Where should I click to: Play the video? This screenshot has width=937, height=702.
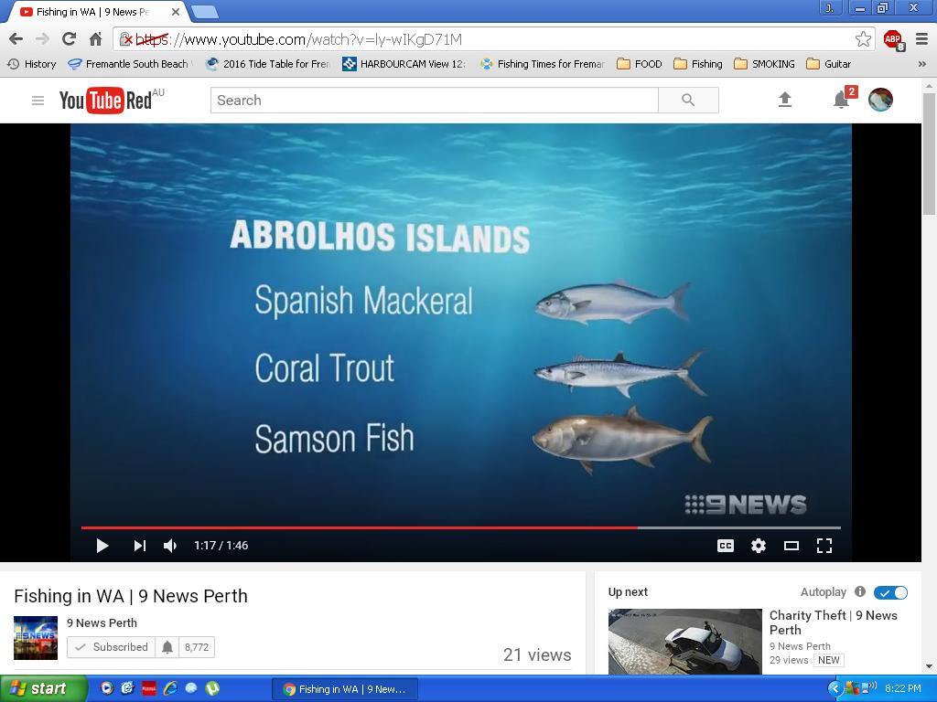pyautogui.click(x=102, y=546)
